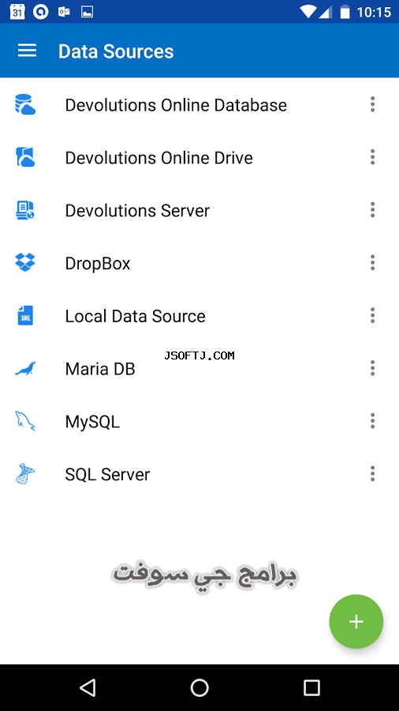399x711 pixels.
Task: Tap Android recent apps button
Action: pos(311,687)
